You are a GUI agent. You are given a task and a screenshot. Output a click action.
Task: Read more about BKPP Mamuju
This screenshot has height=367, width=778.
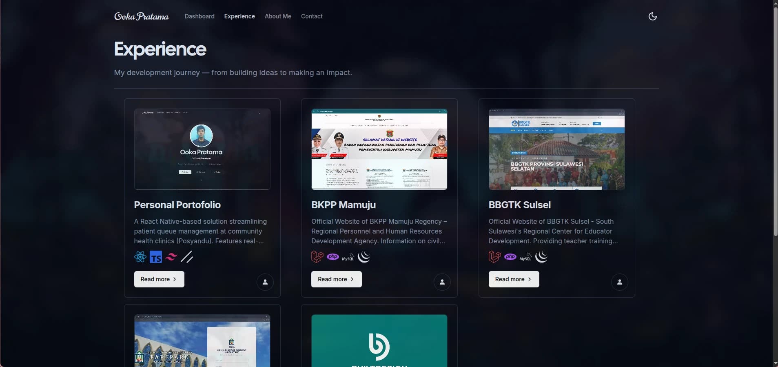click(x=336, y=279)
